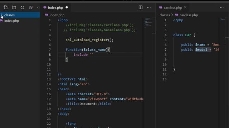
Task: Create a new file in explorer
Action: click(x=6, y=7)
